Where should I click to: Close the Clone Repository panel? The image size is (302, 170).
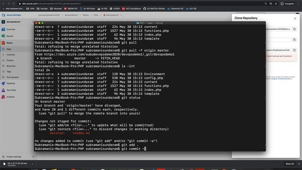click(295, 18)
